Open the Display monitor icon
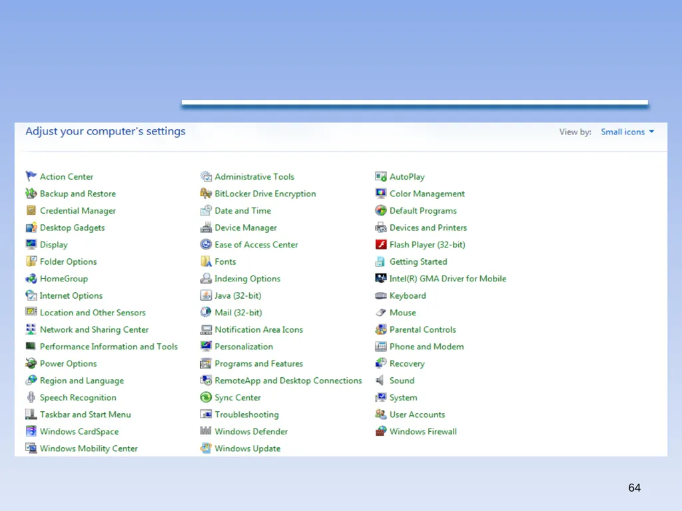This screenshot has height=511, width=682. coord(31,244)
